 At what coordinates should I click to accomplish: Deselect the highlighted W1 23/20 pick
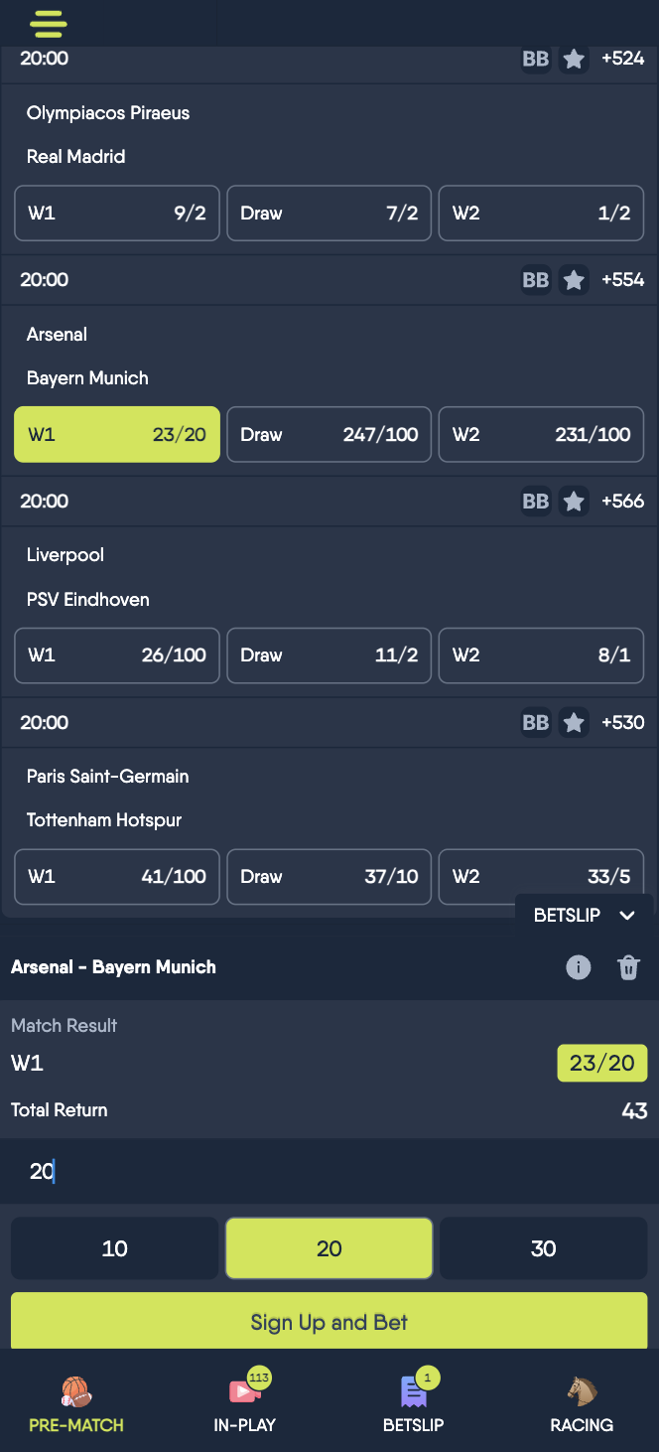point(116,434)
